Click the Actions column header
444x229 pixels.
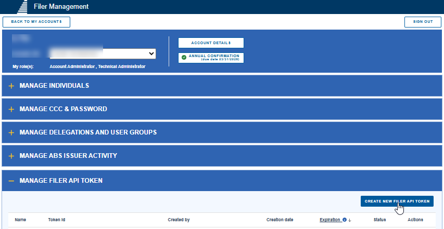pos(415,220)
